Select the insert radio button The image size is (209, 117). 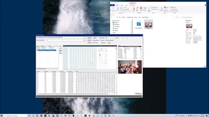click(x=108, y=43)
